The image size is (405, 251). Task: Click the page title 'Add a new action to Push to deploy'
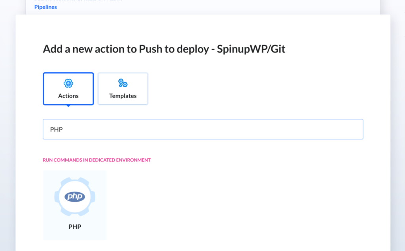pyautogui.click(x=165, y=49)
